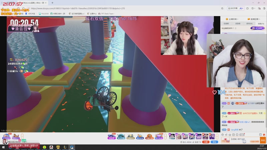The image size is (267, 150).
Task: Open the 异世界 activity icon
Action: coord(111,137)
